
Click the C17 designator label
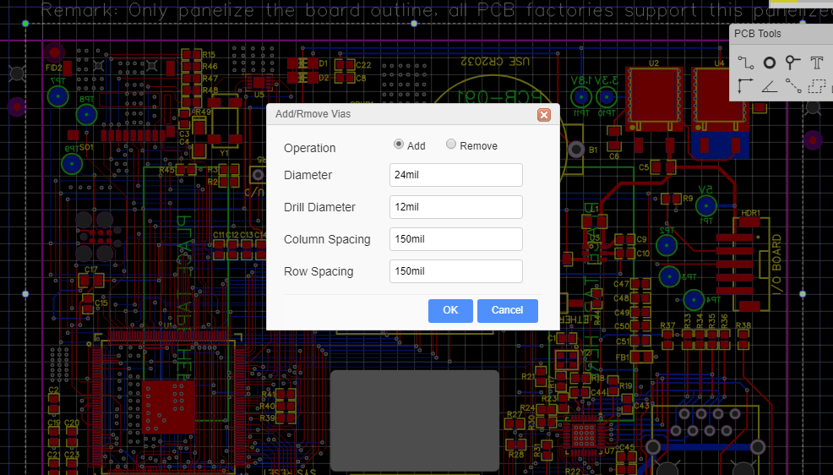(x=91, y=270)
